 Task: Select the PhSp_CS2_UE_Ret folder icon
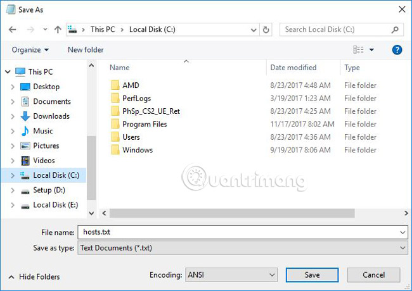coord(115,111)
